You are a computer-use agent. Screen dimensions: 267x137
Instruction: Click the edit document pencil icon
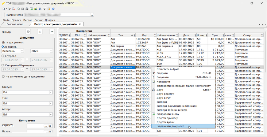(x=10, y=9)
